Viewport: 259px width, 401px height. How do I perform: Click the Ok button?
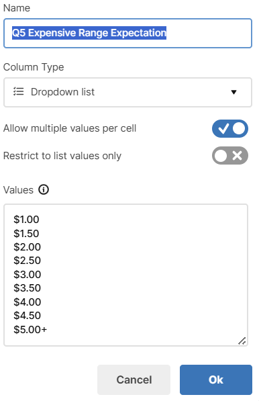click(216, 380)
